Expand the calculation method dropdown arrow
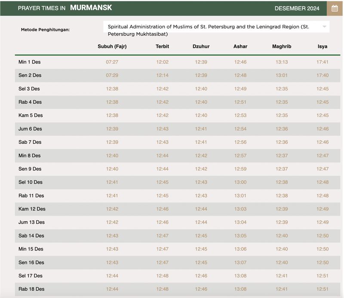Image resolution: width=344 pixels, height=298 pixels. tap(325, 27)
